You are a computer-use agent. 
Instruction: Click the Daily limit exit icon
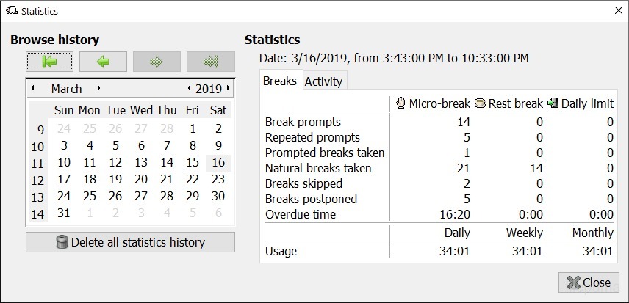click(x=553, y=103)
